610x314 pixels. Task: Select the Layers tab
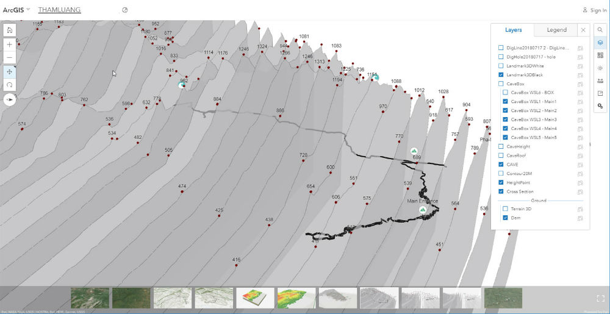513,30
